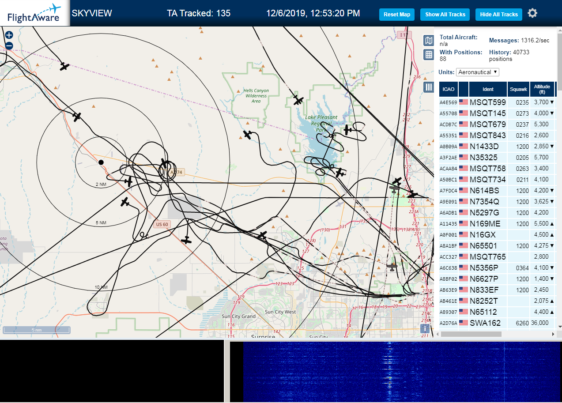Click the Show All Tracks button

[x=445, y=15]
